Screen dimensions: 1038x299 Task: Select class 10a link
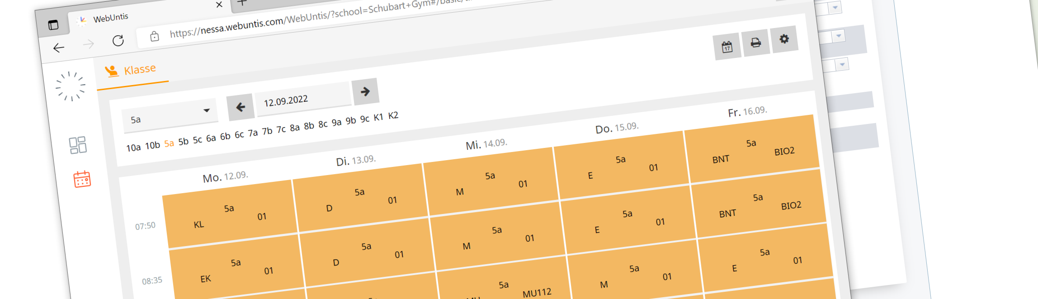[133, 147]
